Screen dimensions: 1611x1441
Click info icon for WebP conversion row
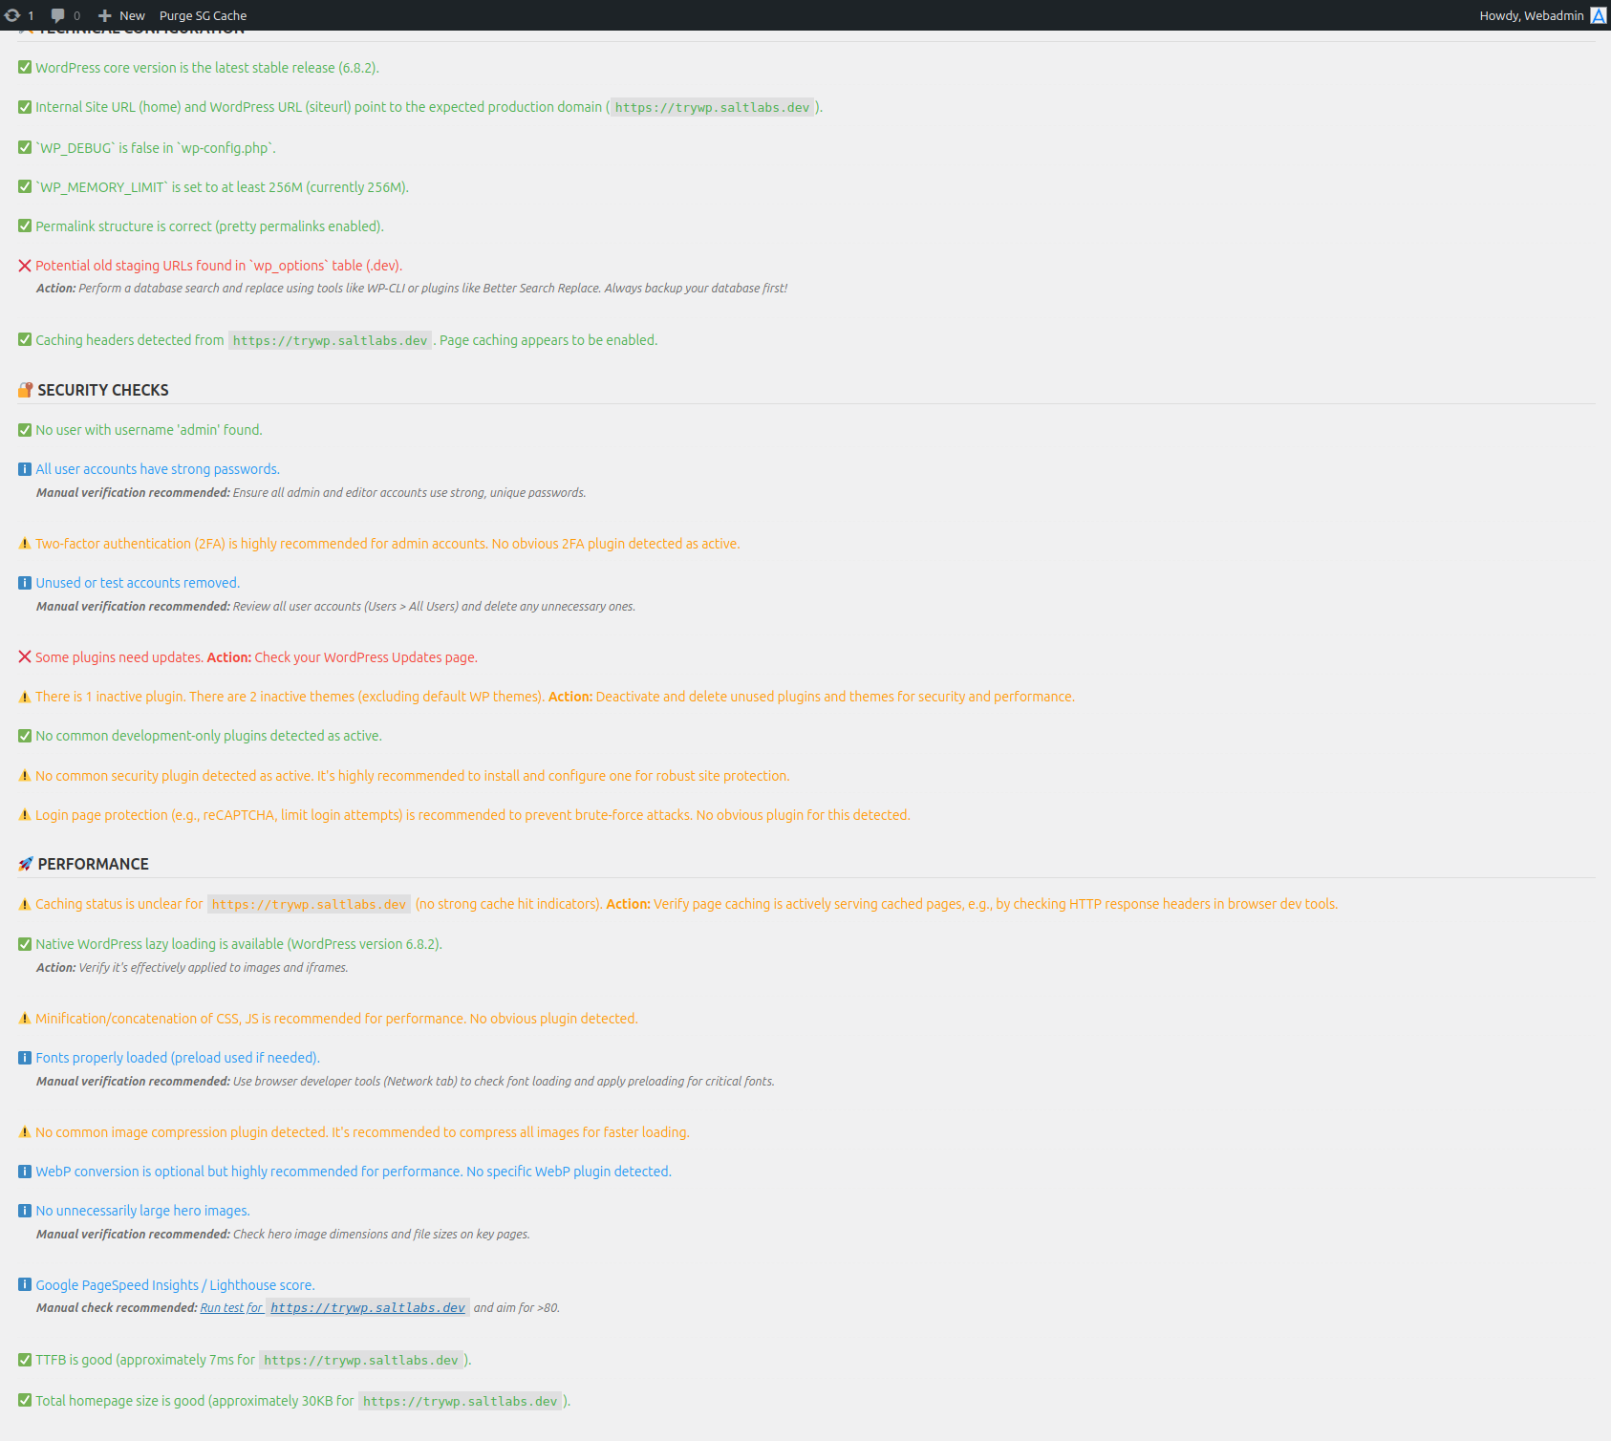click(x=25, y=1172)
